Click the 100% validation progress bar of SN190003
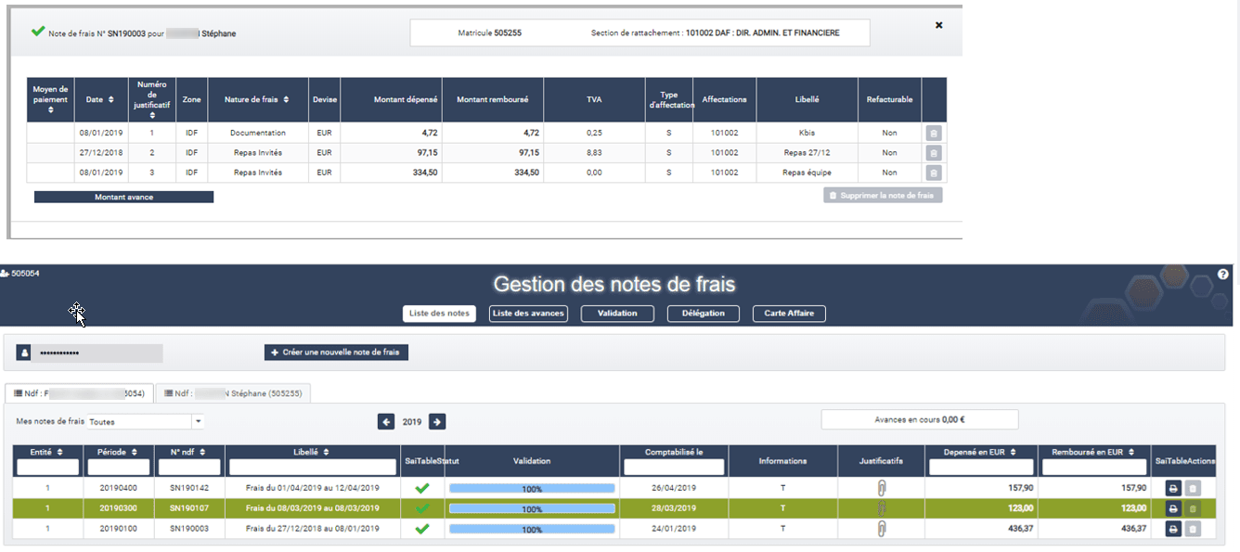The image size is (1240, 552). pyautogui.click(x=531, y=529)
